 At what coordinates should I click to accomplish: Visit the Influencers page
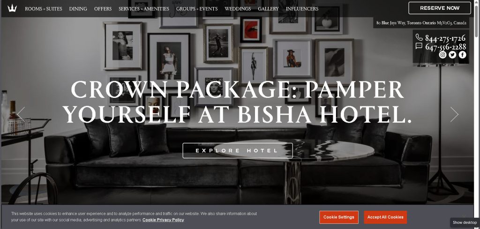click(302, 9)
